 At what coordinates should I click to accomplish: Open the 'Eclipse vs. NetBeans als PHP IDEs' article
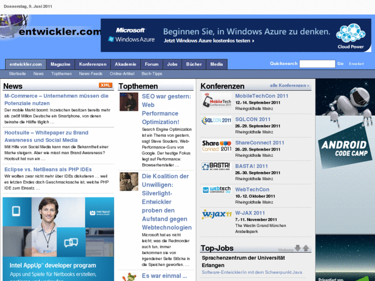click(48, 169)
